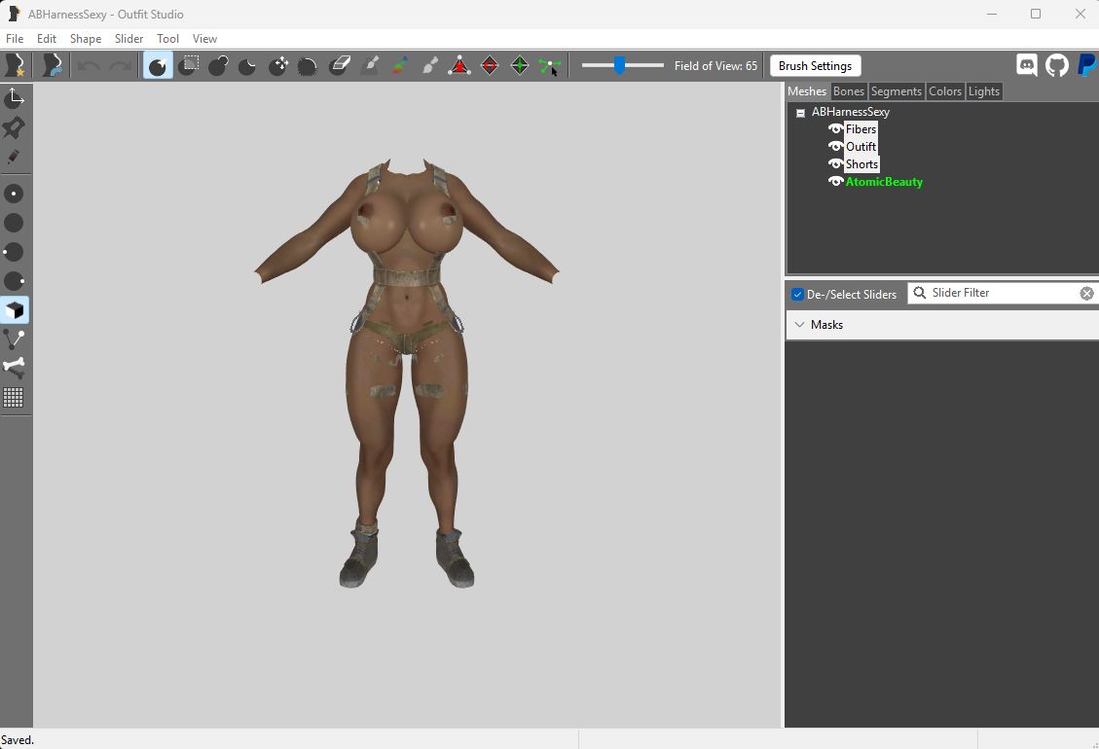This screenshot has height=749, width=1099.
Task: Toggle the Pivot pushpin tool
Action: (14, 127)
